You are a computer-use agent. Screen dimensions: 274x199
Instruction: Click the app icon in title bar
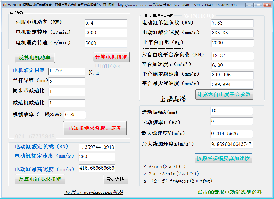click(x=5, y=5)
